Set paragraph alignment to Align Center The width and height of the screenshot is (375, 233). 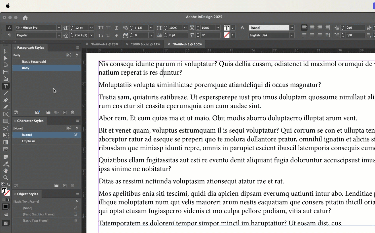tap(312, 28)
